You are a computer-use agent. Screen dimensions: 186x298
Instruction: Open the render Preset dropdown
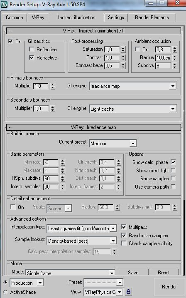(x=103, y=283)
